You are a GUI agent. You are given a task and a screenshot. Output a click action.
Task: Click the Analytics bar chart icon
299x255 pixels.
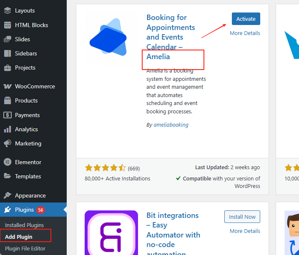(8, 129)
